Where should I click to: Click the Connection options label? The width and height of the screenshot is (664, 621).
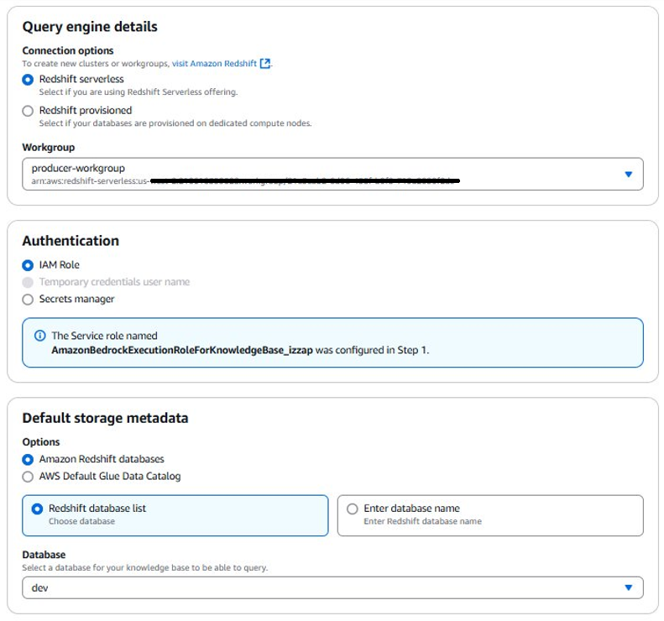[68, 51]
